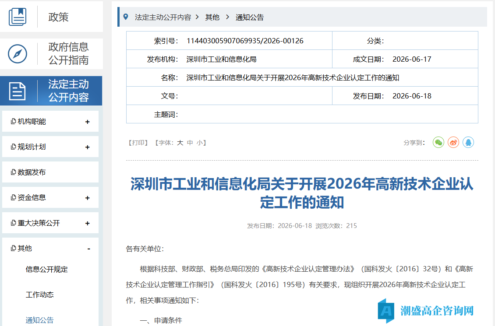Click the 浏览次数: 215 view count
Screen dimensions: 495x326
tap(336, 226)
